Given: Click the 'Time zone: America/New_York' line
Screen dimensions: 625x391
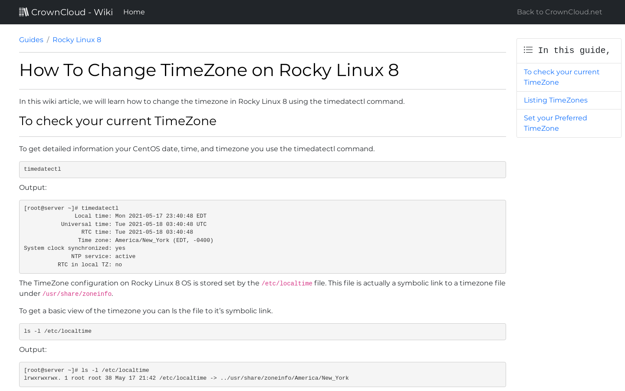Looking at the screenshot, I should tap(145, 240).
